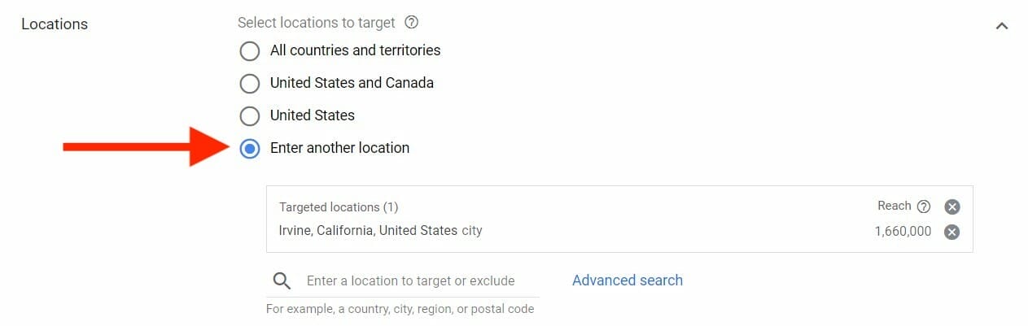This screenshot has height=326, width=1028.
Task: Click the Locations section heading
Action: 55,24
